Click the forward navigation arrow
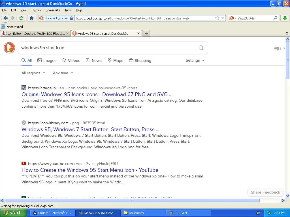 [12, 18]
